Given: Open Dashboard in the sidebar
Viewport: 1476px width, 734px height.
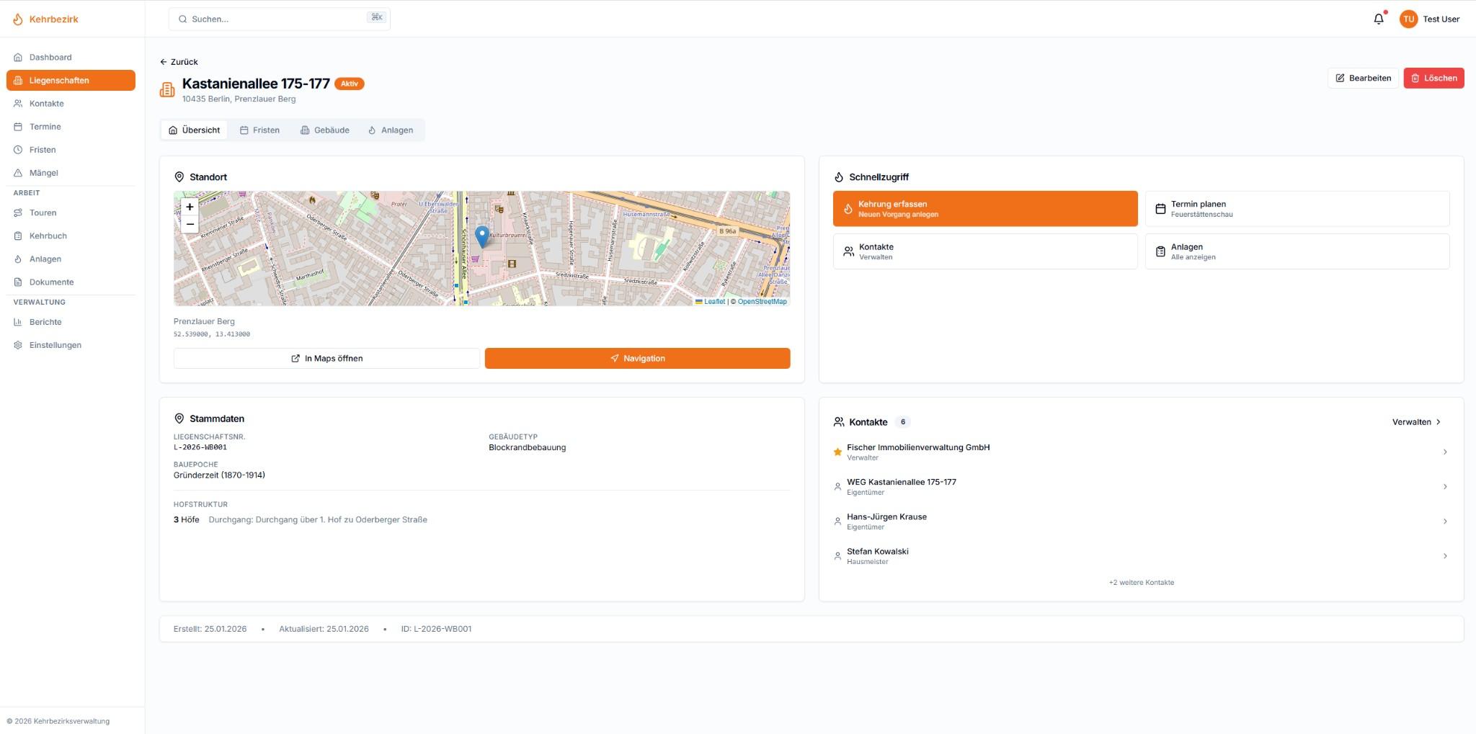Looking at the screenshot, I should pyautogui.click(x=71, y=57).
